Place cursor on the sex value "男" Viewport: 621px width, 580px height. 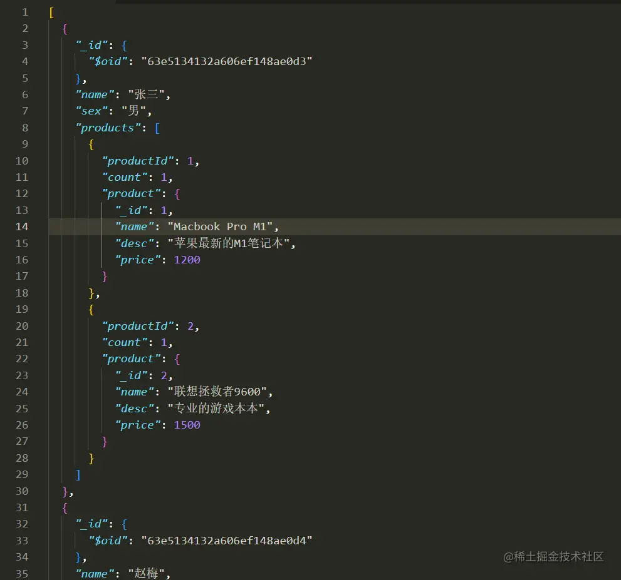[133, 111]
